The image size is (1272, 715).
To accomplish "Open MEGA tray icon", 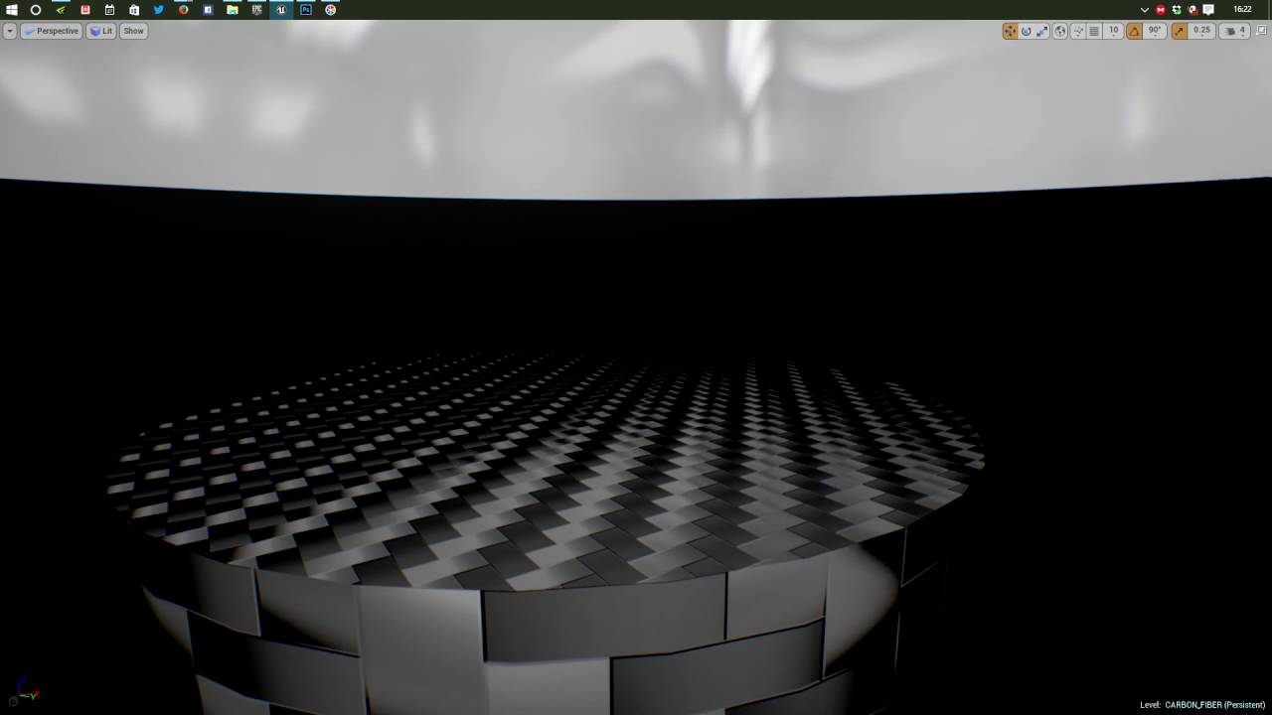I will click(x=1161, y=10).
